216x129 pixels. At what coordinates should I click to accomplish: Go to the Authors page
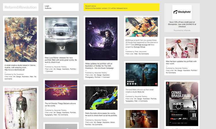click(x=48, y=8)
